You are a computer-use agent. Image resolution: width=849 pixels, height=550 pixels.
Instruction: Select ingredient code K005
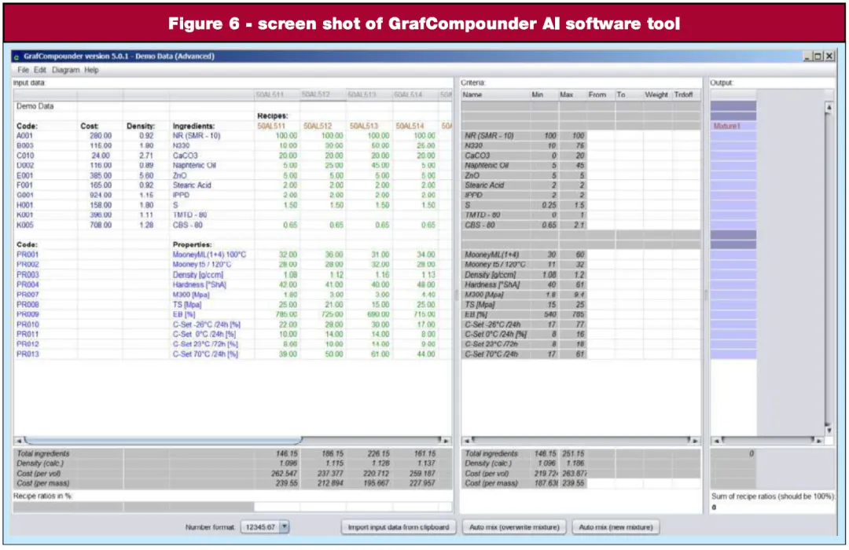(x=25, y=225)
